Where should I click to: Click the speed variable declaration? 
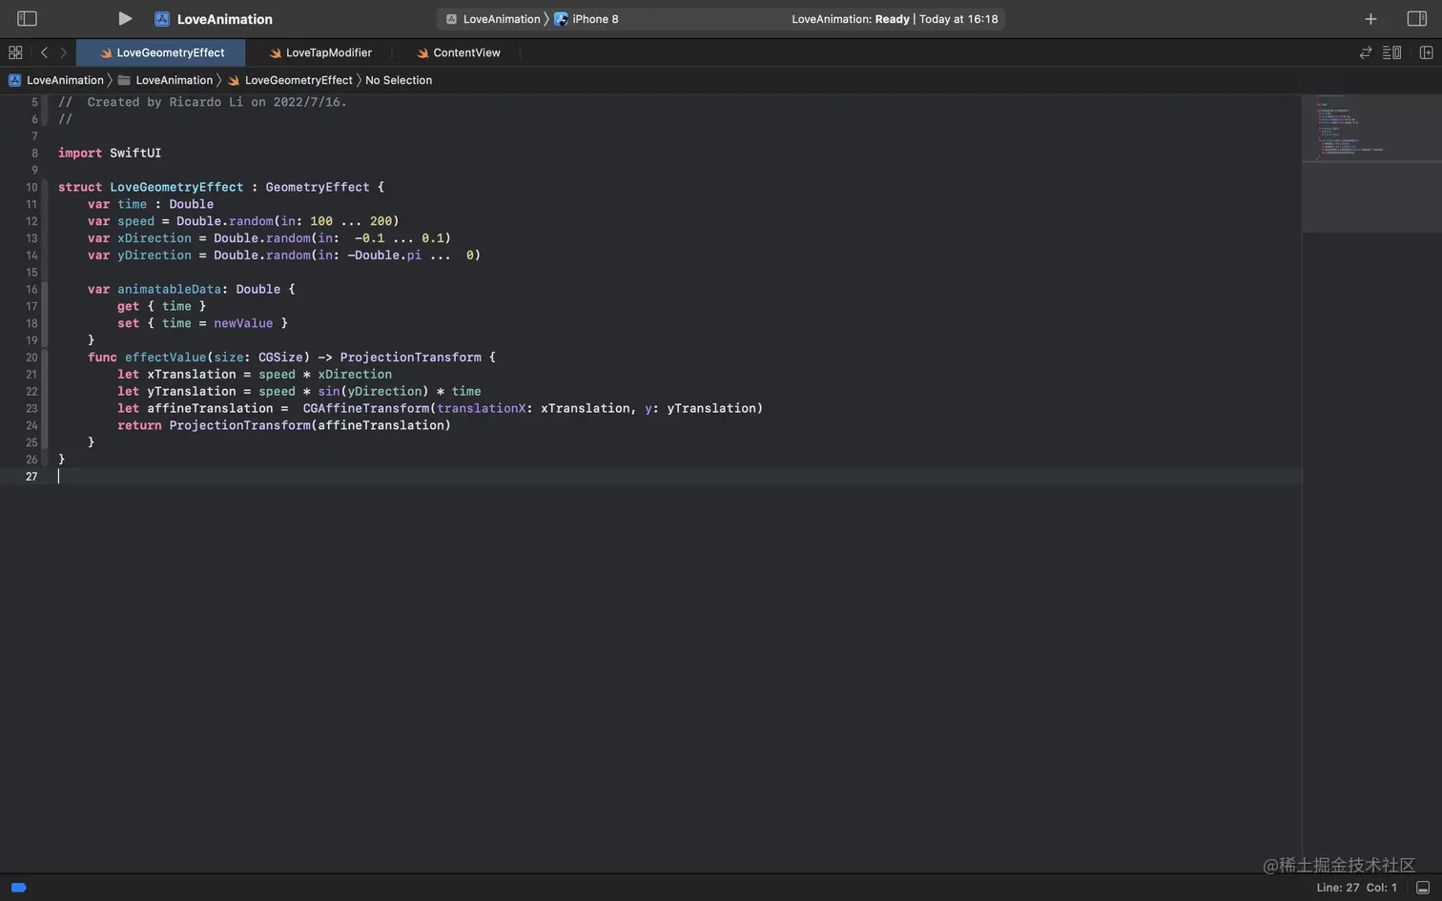(135, 221)
